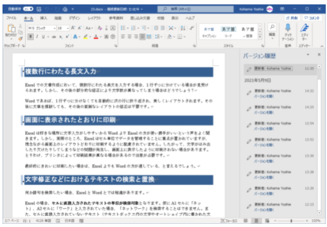
Task: Switch to the 挿入 (Insert) tab
Action: pyautogui.click(x=44, y=18)
